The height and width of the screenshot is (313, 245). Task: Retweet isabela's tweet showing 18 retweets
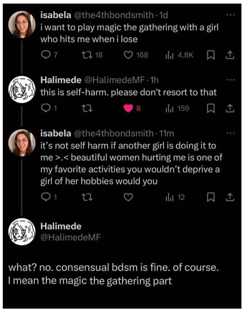coord(87,55)
